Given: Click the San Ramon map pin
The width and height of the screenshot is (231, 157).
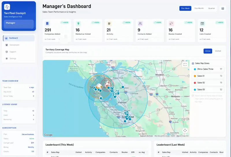Looking at the screenshot, I should [x=123, y=87].
